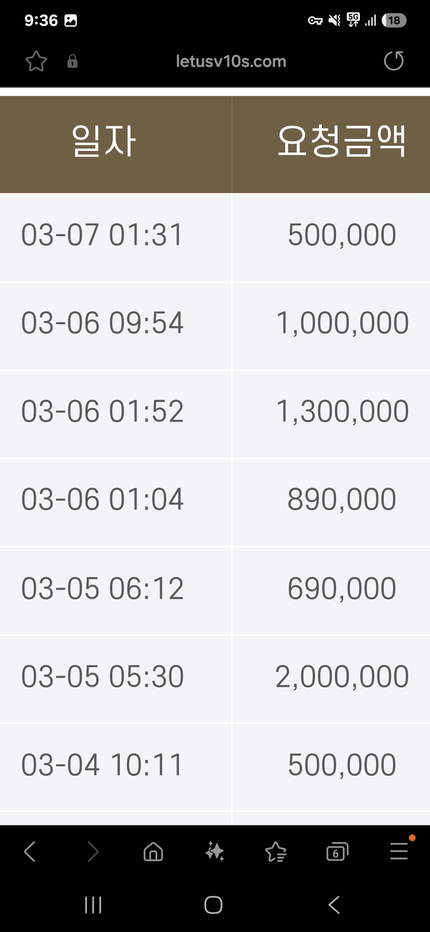Image resolution: width=430 pixels, height=932 pixels.
Task: Open the browser home page icon
Action: (153, 852)
